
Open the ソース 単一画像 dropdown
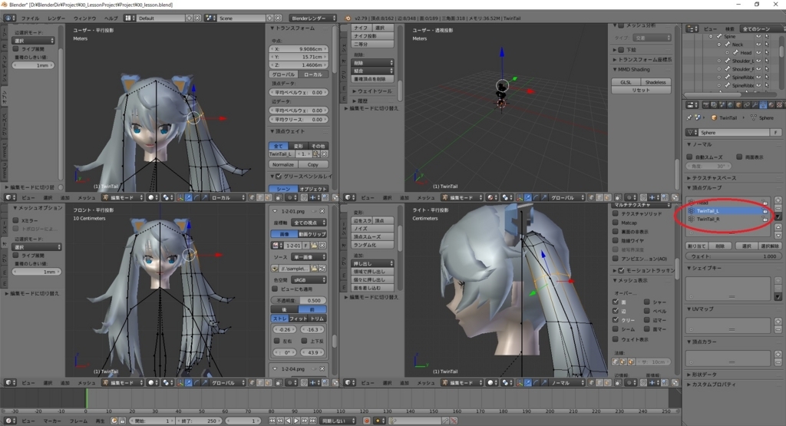(309, 257)
